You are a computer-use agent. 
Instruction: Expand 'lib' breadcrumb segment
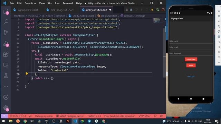(x=43, y=16)
